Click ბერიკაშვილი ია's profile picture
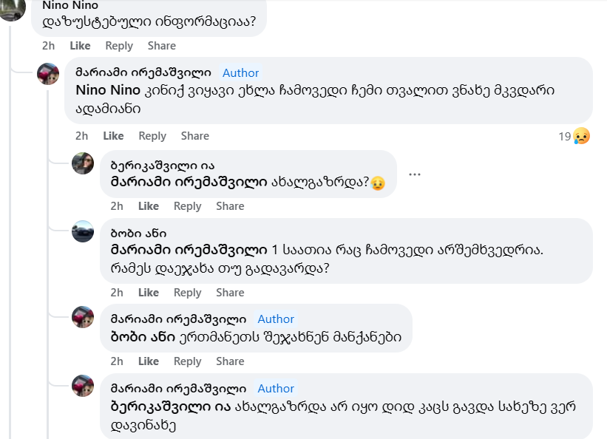This screenshot has width=607, height=439. 83,163
